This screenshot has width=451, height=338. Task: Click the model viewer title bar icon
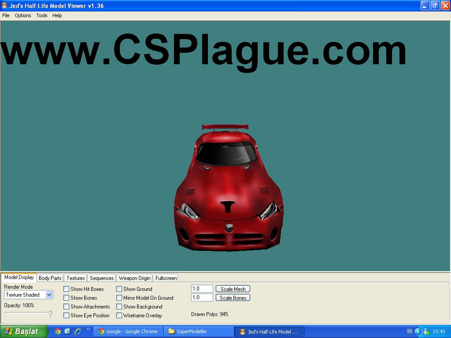tap(4, 6)
